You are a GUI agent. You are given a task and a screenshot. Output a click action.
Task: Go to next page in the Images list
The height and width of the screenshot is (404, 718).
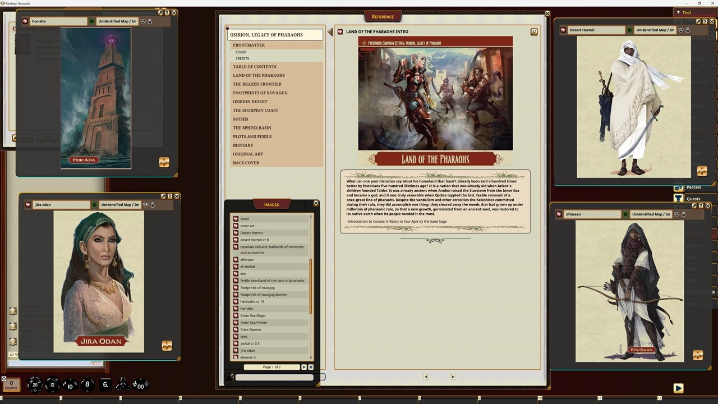point(304,367)
